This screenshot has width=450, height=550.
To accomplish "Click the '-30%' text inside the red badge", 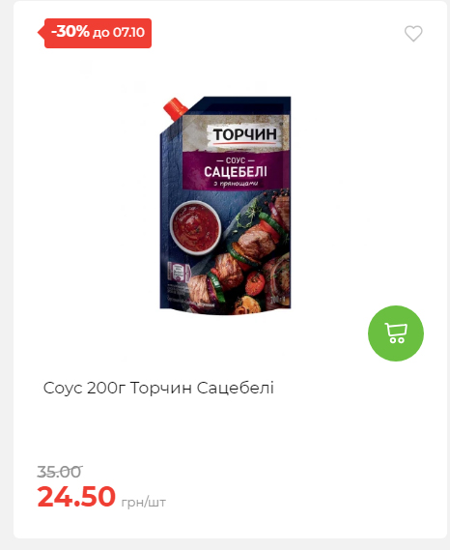I will click(x=70, y=32).
